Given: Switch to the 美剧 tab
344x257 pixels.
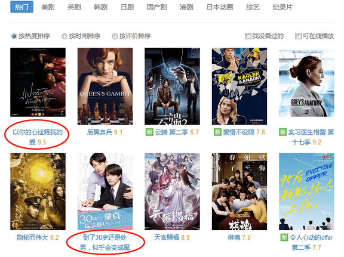Looking at the screenshot, I should [48, 7].
